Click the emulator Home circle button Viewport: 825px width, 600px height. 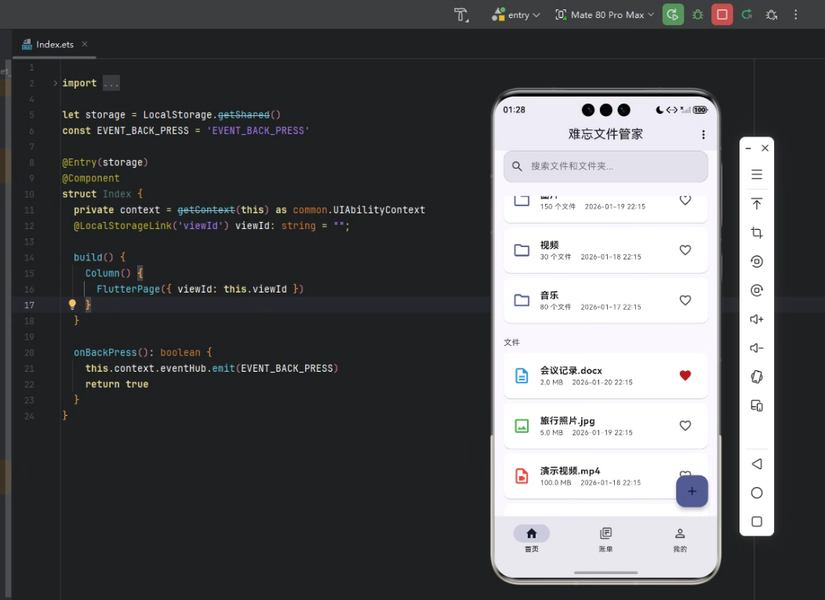(x=757, y=493)
